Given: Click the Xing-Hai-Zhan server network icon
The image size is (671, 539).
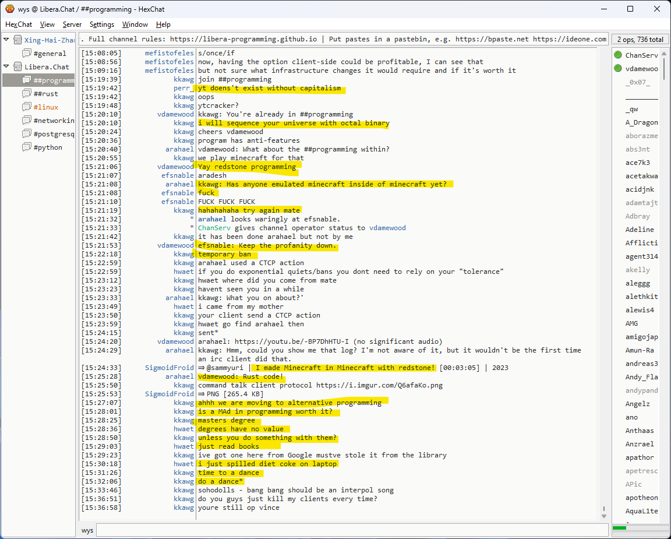Looking at the screenshot, I should point(17,40).
